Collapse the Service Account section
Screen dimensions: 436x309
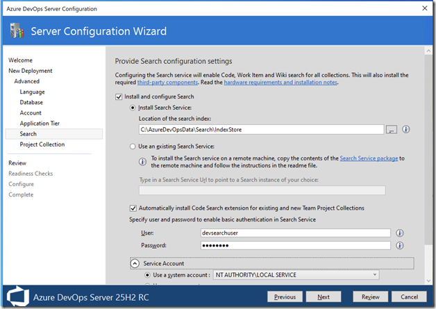(x=134, y=263)
